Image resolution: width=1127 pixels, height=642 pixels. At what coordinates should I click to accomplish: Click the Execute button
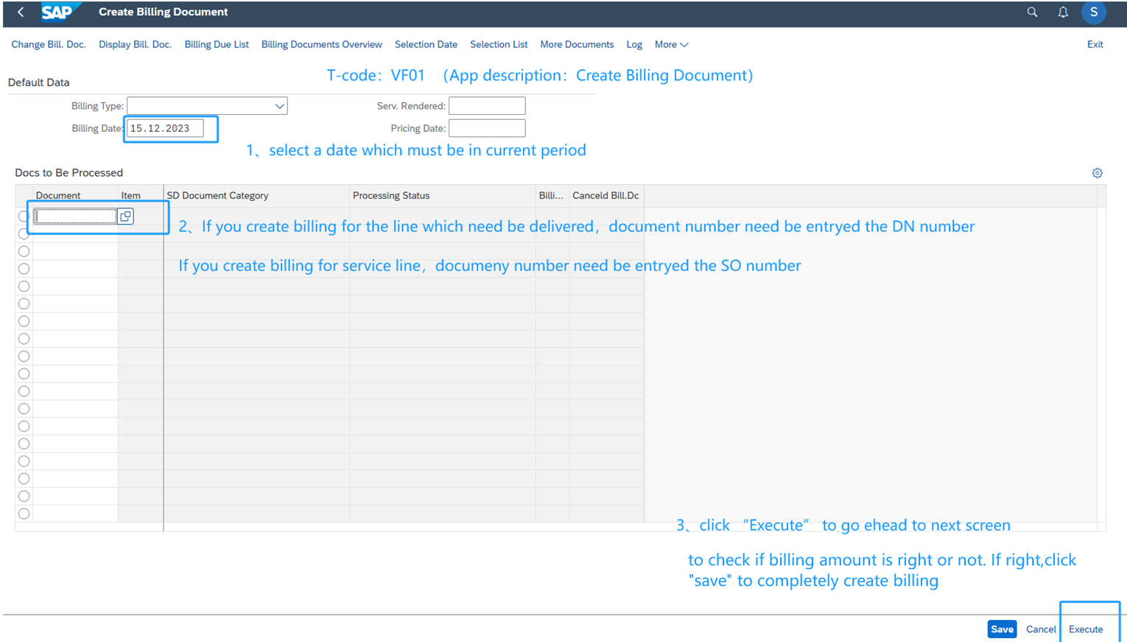(1086, 629)
